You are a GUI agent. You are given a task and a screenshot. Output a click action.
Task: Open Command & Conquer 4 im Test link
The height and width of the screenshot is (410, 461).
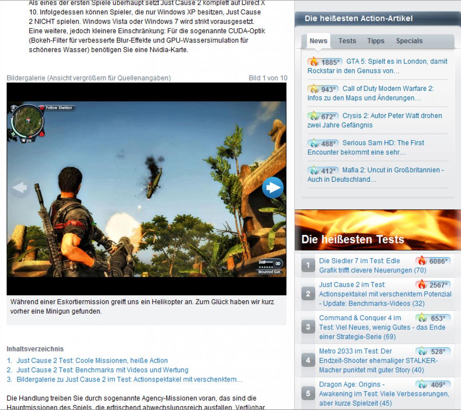pos(382,327)
